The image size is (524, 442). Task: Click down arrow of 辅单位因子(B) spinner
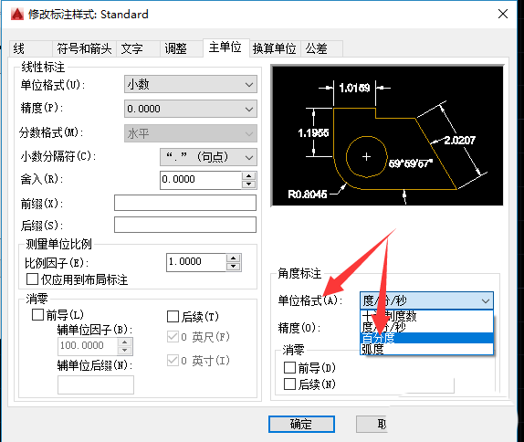(125, 351)
